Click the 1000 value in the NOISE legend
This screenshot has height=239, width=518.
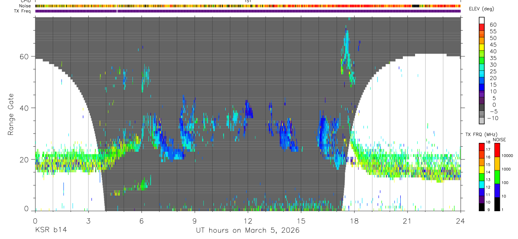[x=507, y=169]
